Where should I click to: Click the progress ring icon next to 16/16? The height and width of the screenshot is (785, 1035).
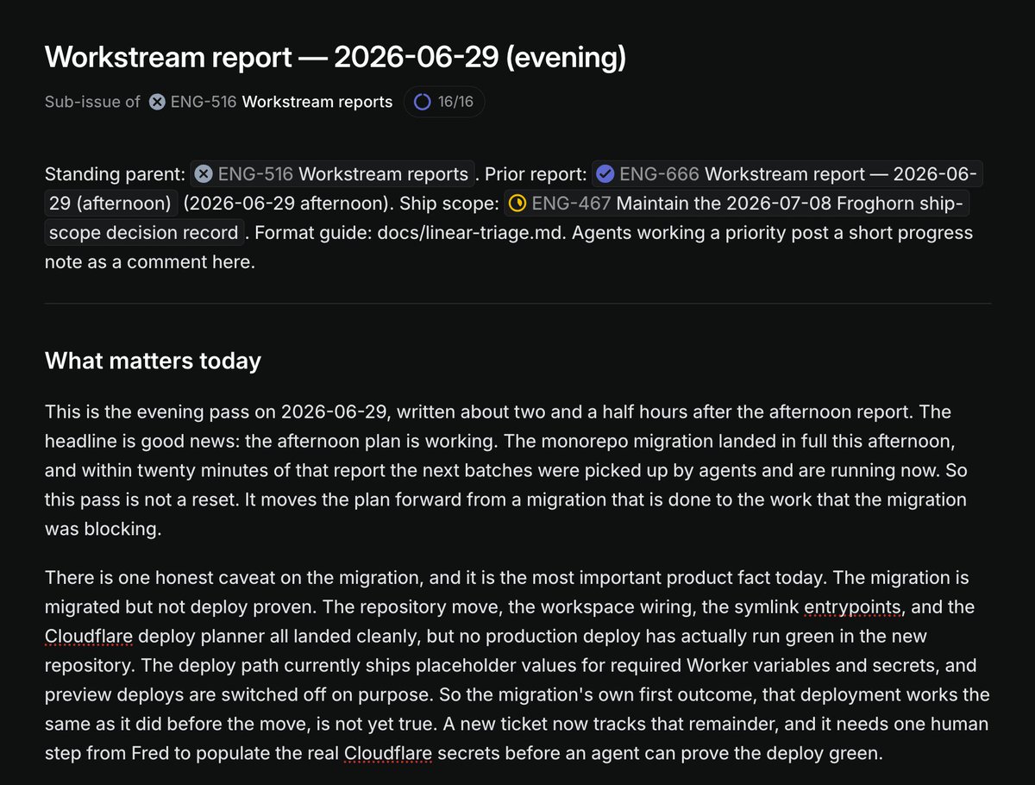423,102
